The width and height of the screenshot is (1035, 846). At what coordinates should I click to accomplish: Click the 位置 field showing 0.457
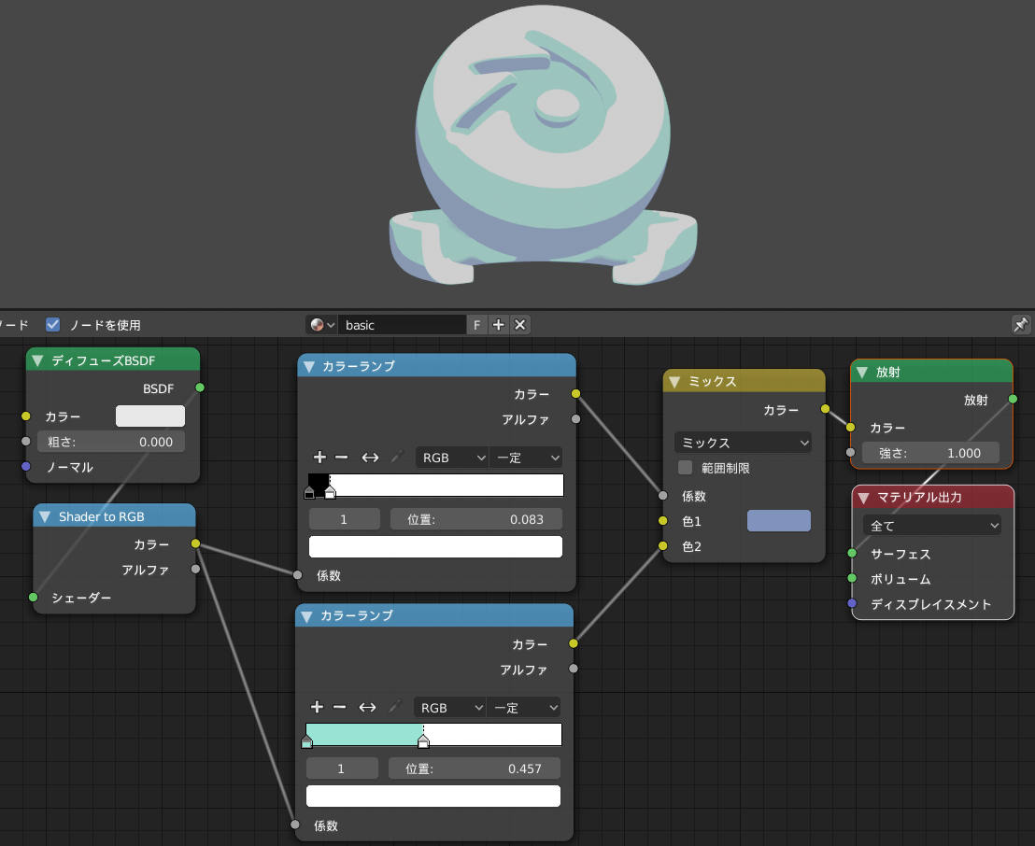click(x=474, y=768)
